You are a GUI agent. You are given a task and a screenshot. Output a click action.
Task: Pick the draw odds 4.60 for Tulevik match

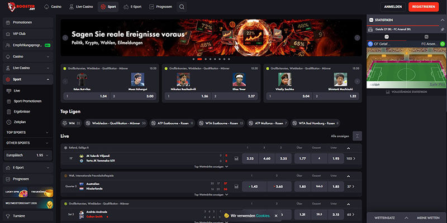tap(267, 158)
